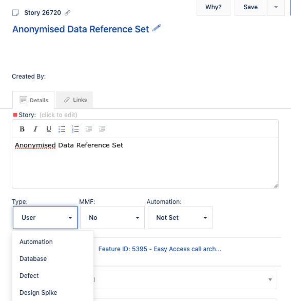This screenshot has width=291, height=301.
Task: Open the Type dropdown showing User
Action: [45, 217]
